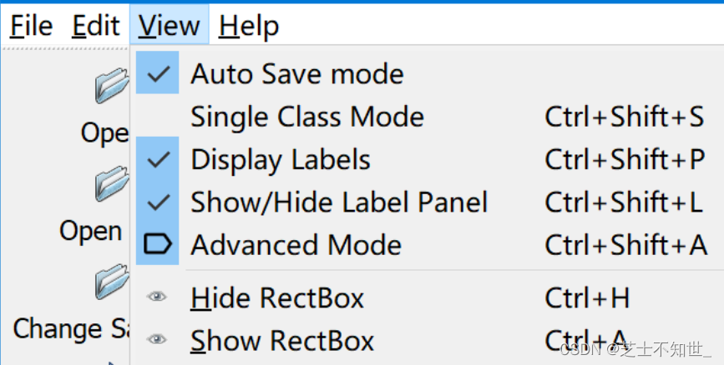The image size is (724, 365).
Task: Click the eye icon beside Hide RectBox
Action: tap(157, 297)
